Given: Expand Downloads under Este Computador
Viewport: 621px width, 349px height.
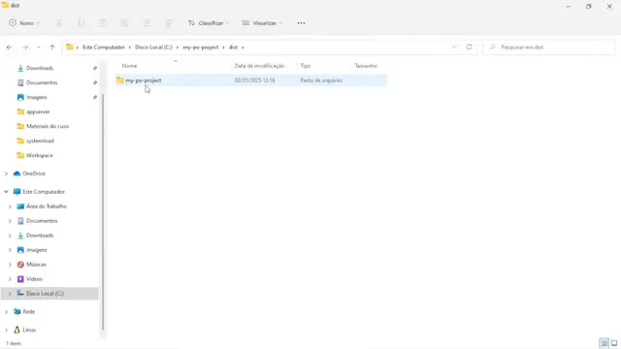Looking at the screenshot, I should coord(10,236).
